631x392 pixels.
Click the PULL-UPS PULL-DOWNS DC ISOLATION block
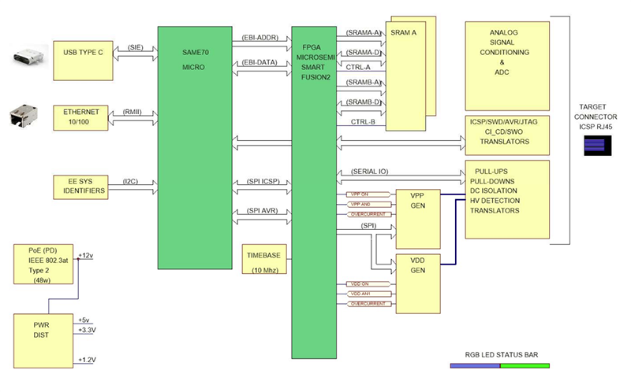[x=505, y=198]
